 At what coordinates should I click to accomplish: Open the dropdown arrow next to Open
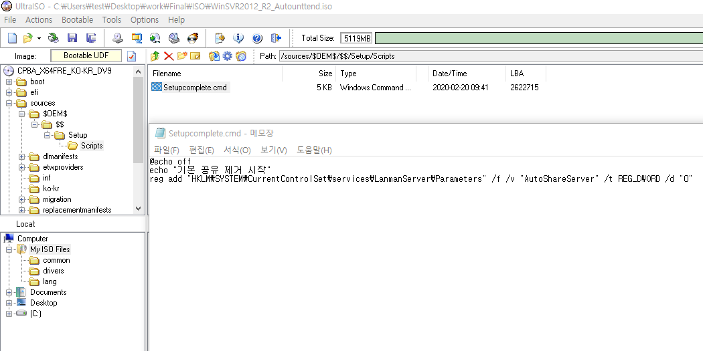(39, 39)
